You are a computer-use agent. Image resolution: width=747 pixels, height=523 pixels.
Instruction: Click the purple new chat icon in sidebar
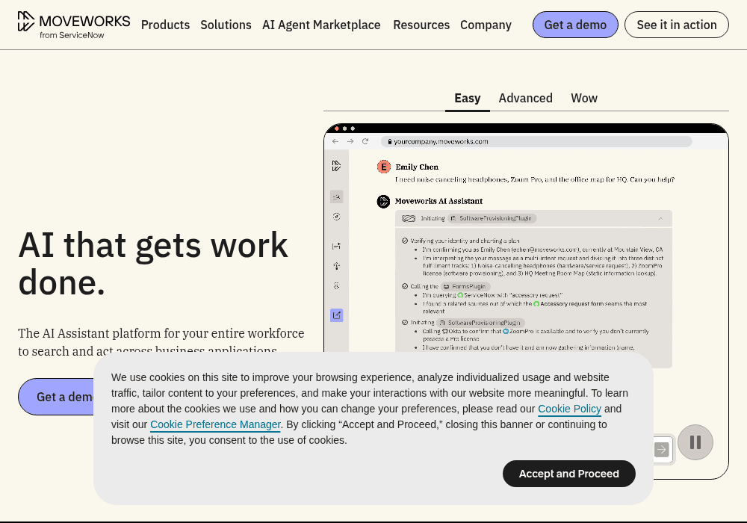pyautogui.click(x=336, y=315)
